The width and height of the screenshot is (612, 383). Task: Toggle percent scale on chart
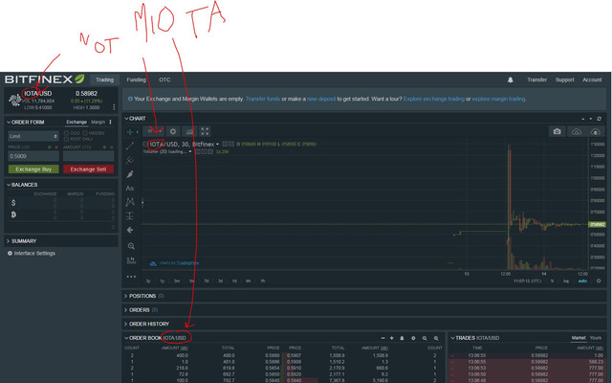click(x=552, y=281)
